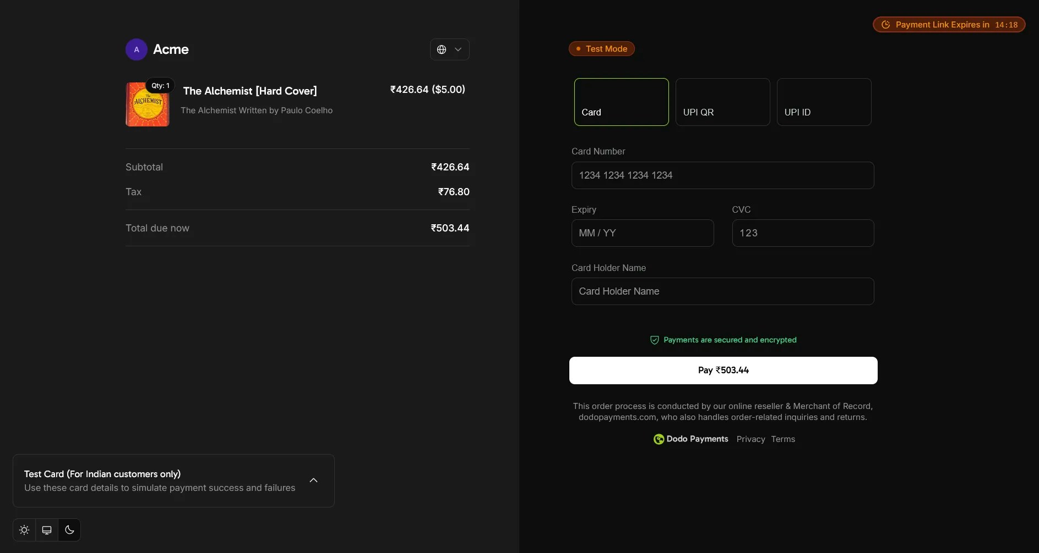Click the Dodo Payments logo
Viewport: 1039px width, 553px height.
[x=659, y=439]
